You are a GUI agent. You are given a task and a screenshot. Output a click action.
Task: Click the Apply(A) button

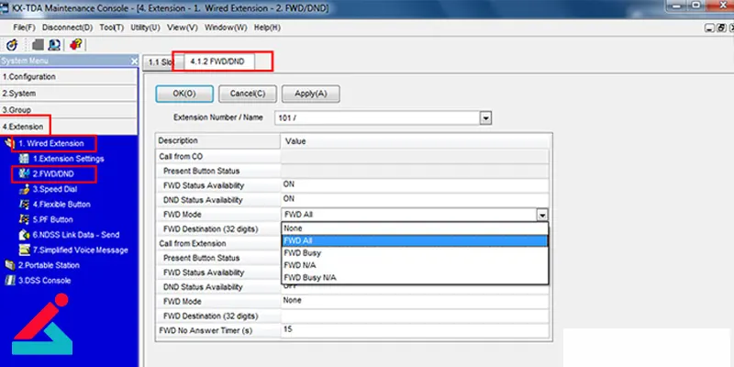pos(311,94)
